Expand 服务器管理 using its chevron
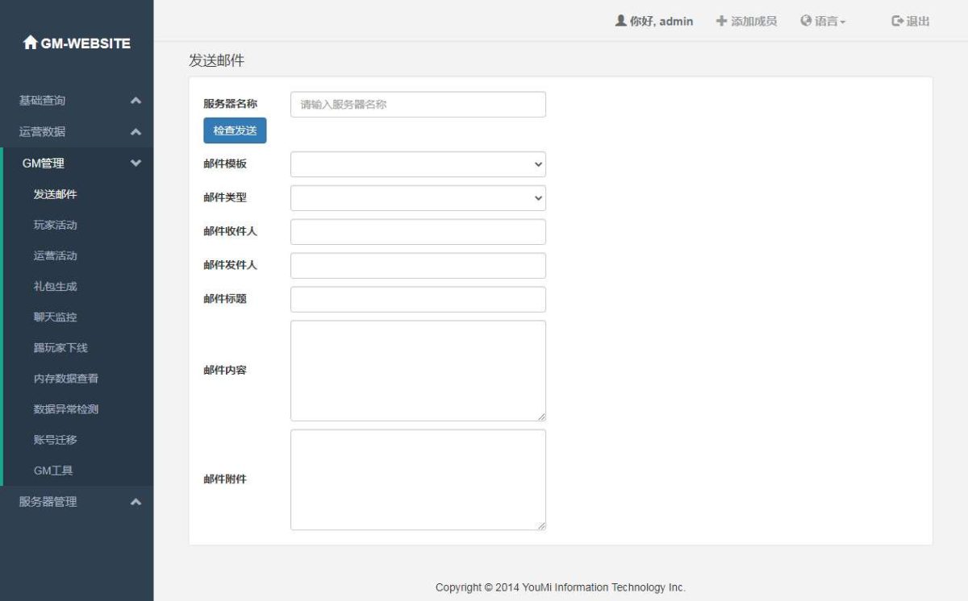 tap(136, 502)
